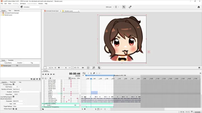The image size is (202, 113).
Task: Toggle the Mouth Open track checkbox
Action: [x=44, y=88]
